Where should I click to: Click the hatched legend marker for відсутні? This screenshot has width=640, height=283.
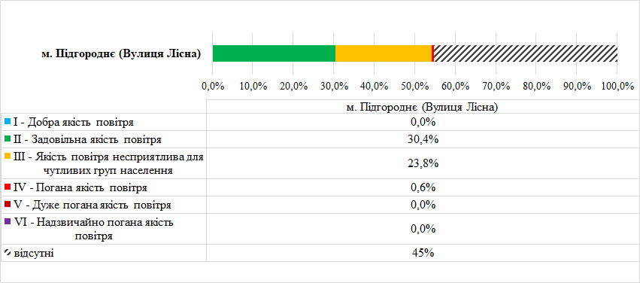tap(8, 252)
